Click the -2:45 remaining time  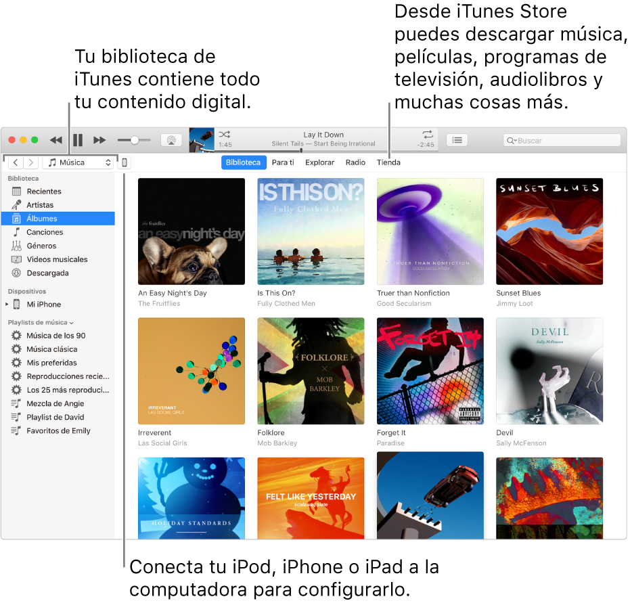426,145
